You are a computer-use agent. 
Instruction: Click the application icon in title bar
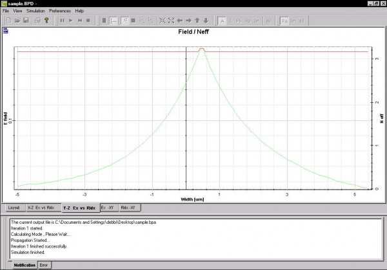tap(5, 3)
